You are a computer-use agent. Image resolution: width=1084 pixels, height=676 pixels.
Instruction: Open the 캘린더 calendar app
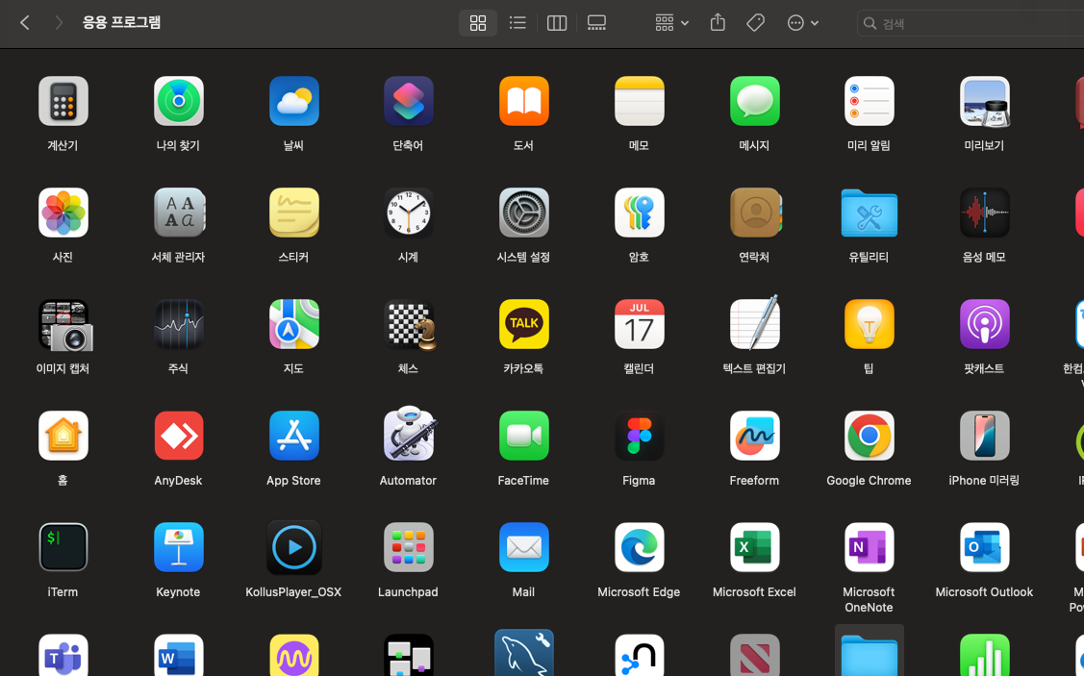pos(640,324)
